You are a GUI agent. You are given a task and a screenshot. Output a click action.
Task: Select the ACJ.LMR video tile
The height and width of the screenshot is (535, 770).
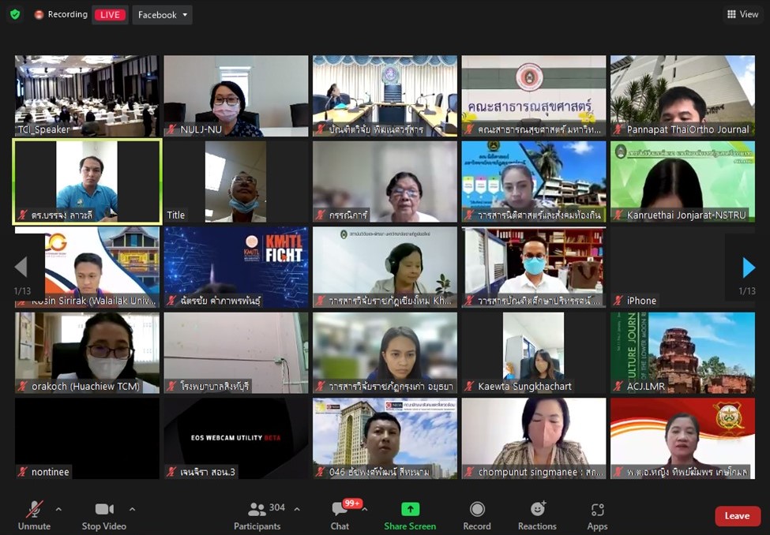pyautogui.click(x=682, y=353)
